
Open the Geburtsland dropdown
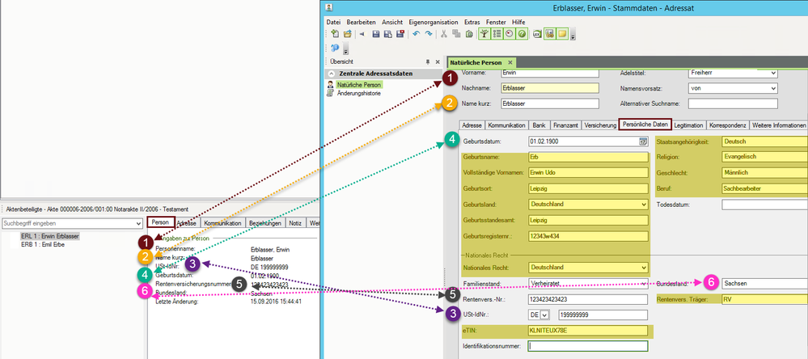(x=643, y=204)
